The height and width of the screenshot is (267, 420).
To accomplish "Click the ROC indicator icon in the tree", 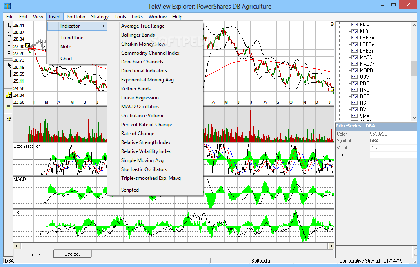I will 355,96.
